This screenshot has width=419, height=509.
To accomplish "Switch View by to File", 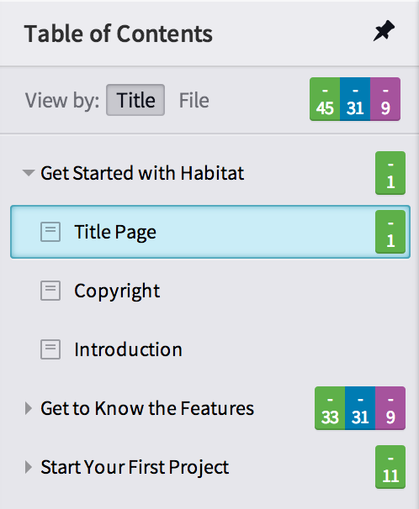I will coord(194,100).
